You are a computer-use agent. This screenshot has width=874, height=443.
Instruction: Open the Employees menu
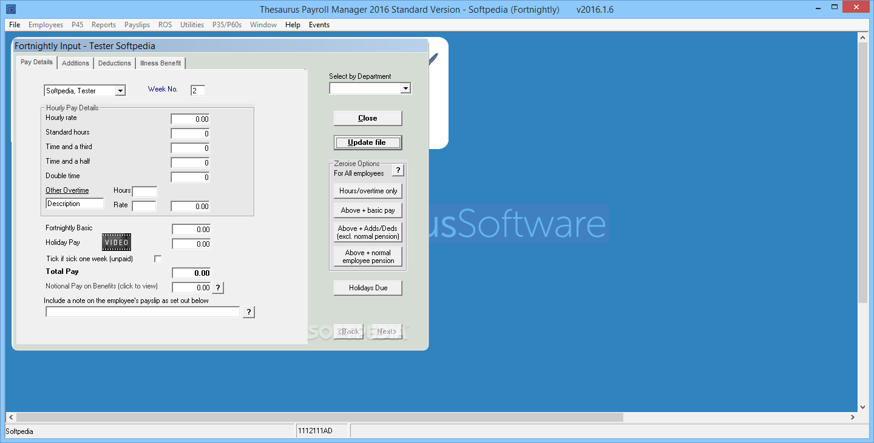pyautogui.click(x=46, y=25)
